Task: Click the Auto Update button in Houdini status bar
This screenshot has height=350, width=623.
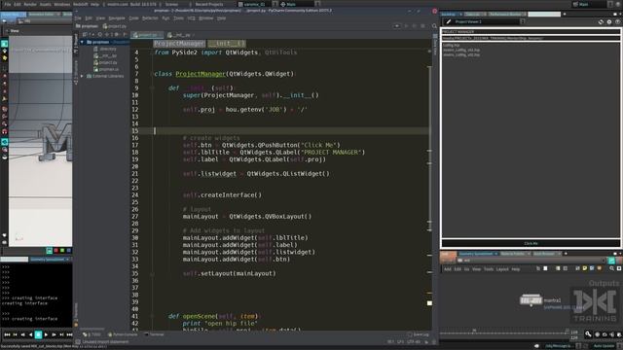Action: [x=604, y=346]
